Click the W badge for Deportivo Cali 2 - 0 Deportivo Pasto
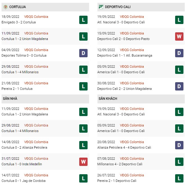This screenshot has width=185, height=185. click(x=179, y=36)
